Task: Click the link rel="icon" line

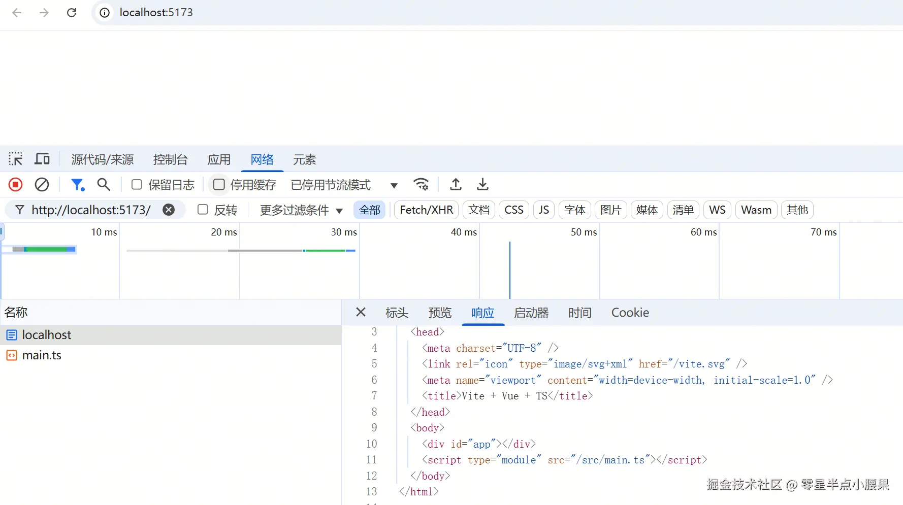Action: [585, 364]
